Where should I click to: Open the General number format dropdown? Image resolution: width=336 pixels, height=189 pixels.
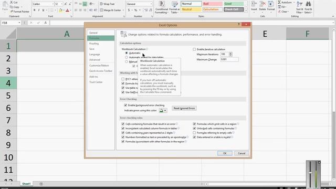(x=151, y=4)
